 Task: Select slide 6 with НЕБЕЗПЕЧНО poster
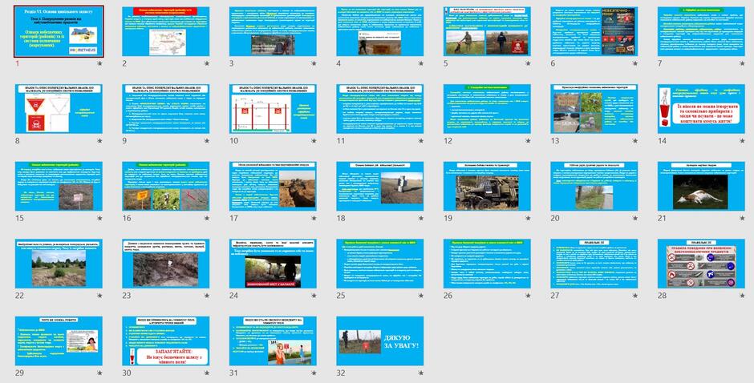(x=594, y=32)
